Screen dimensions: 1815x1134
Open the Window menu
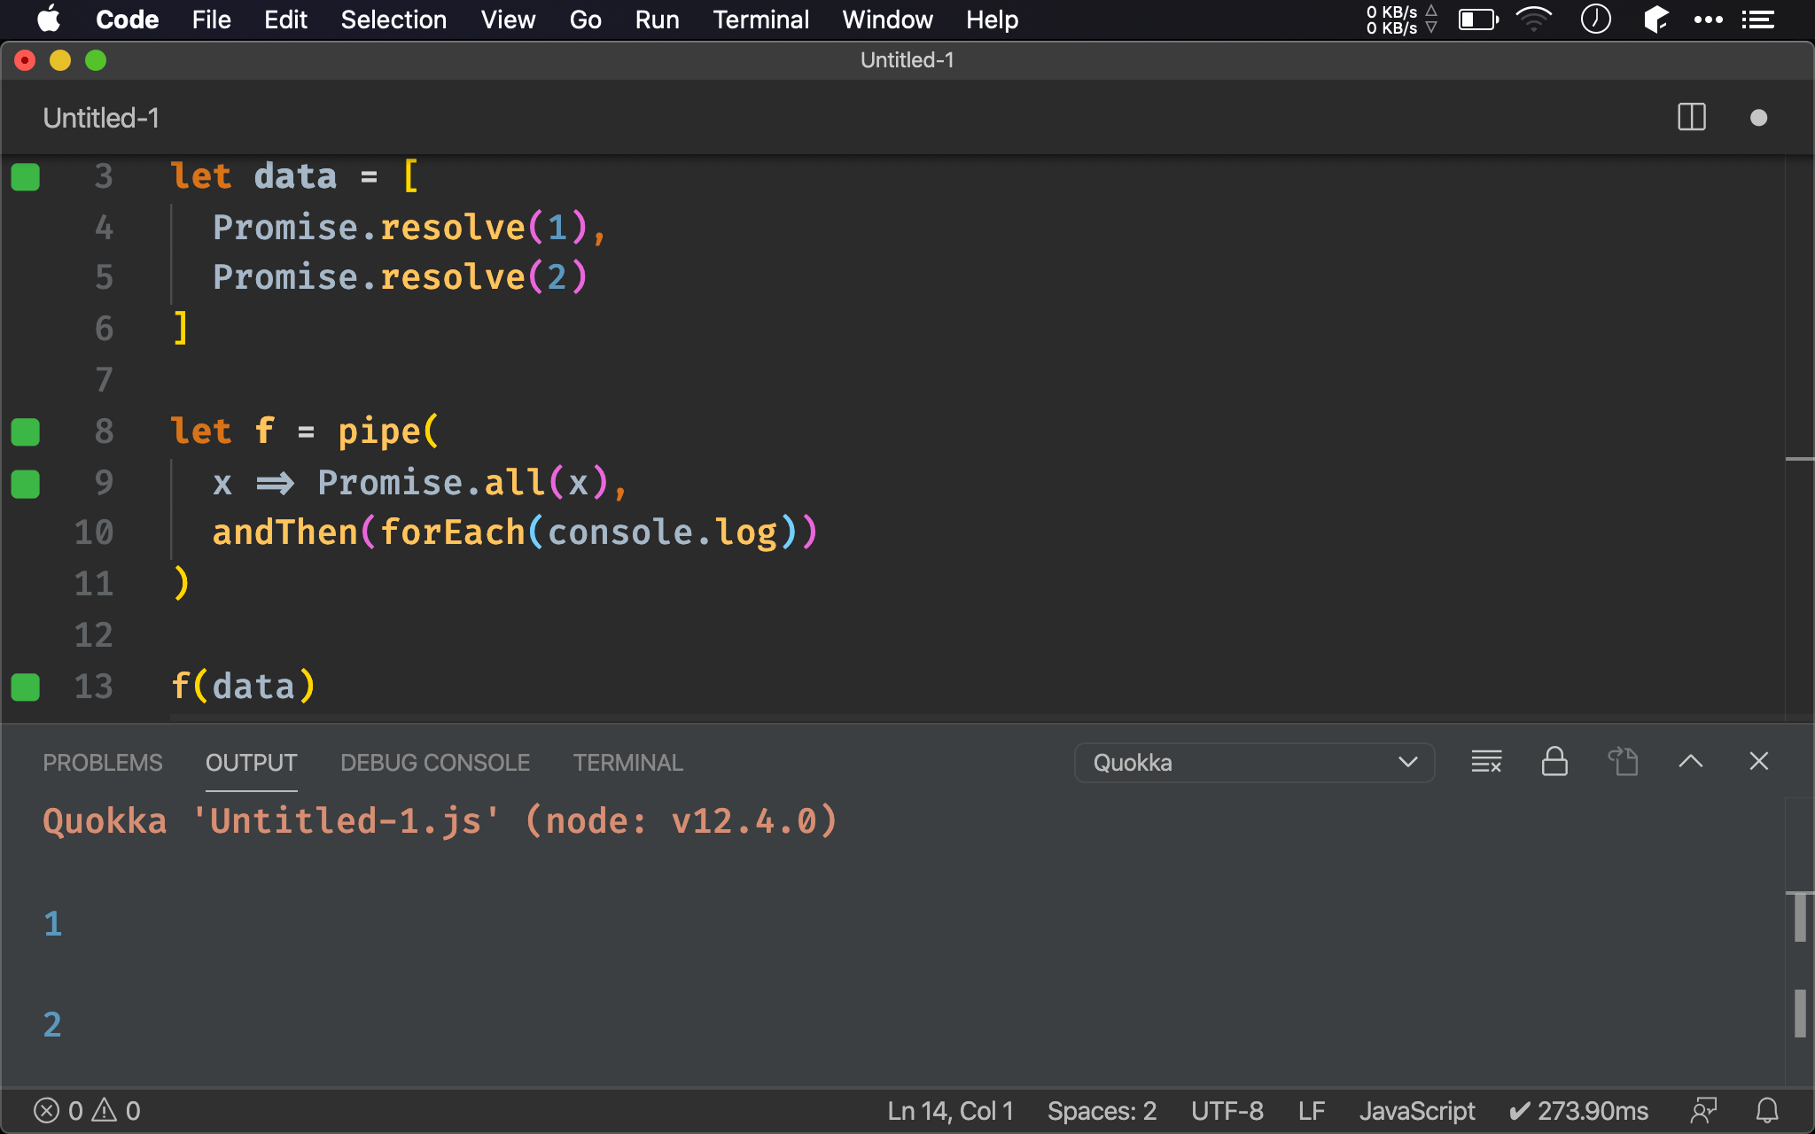[887, 19]
